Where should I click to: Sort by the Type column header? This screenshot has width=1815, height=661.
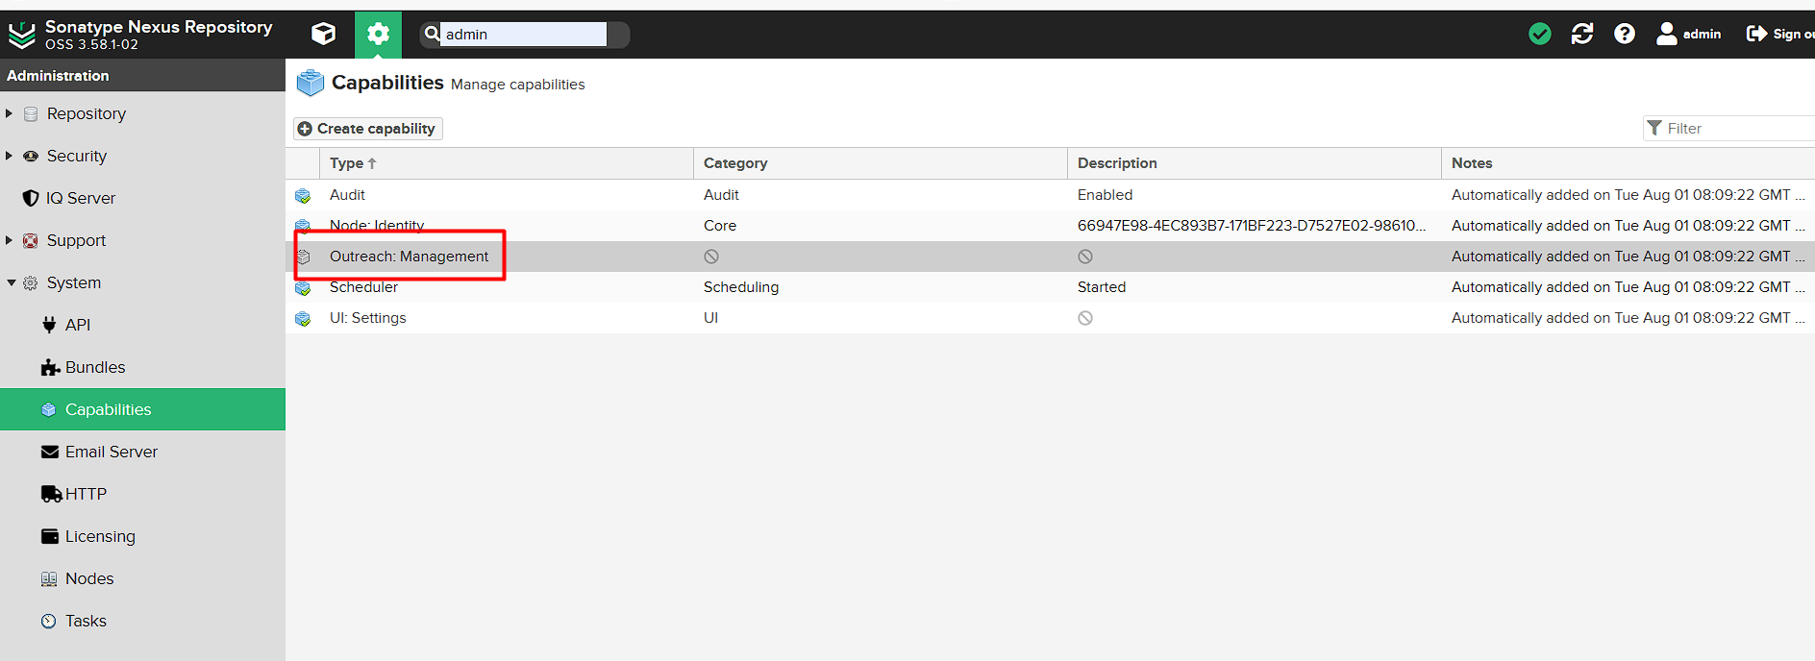click(347, 163)
